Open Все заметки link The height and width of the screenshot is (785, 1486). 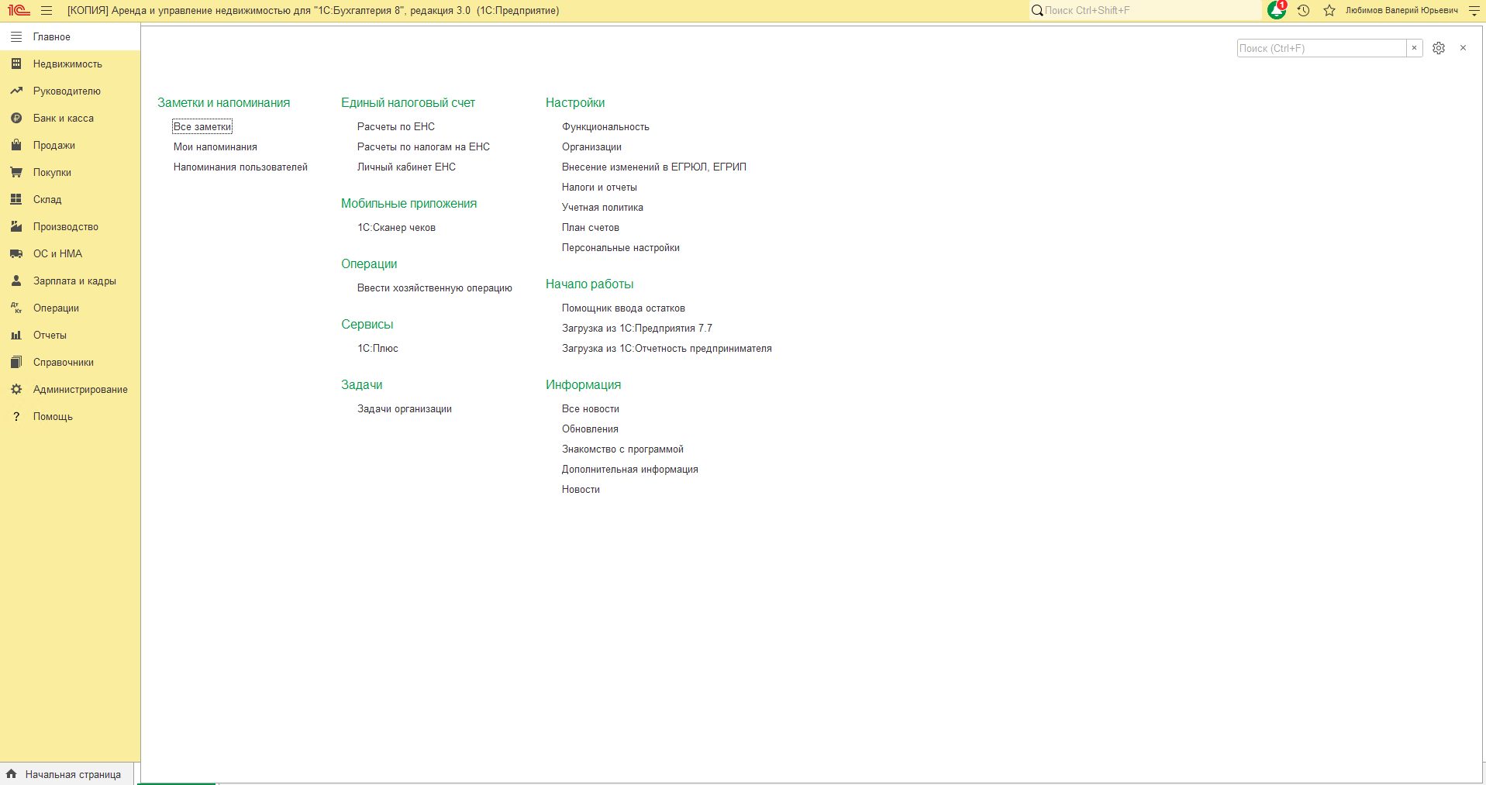tap(202, 127)
